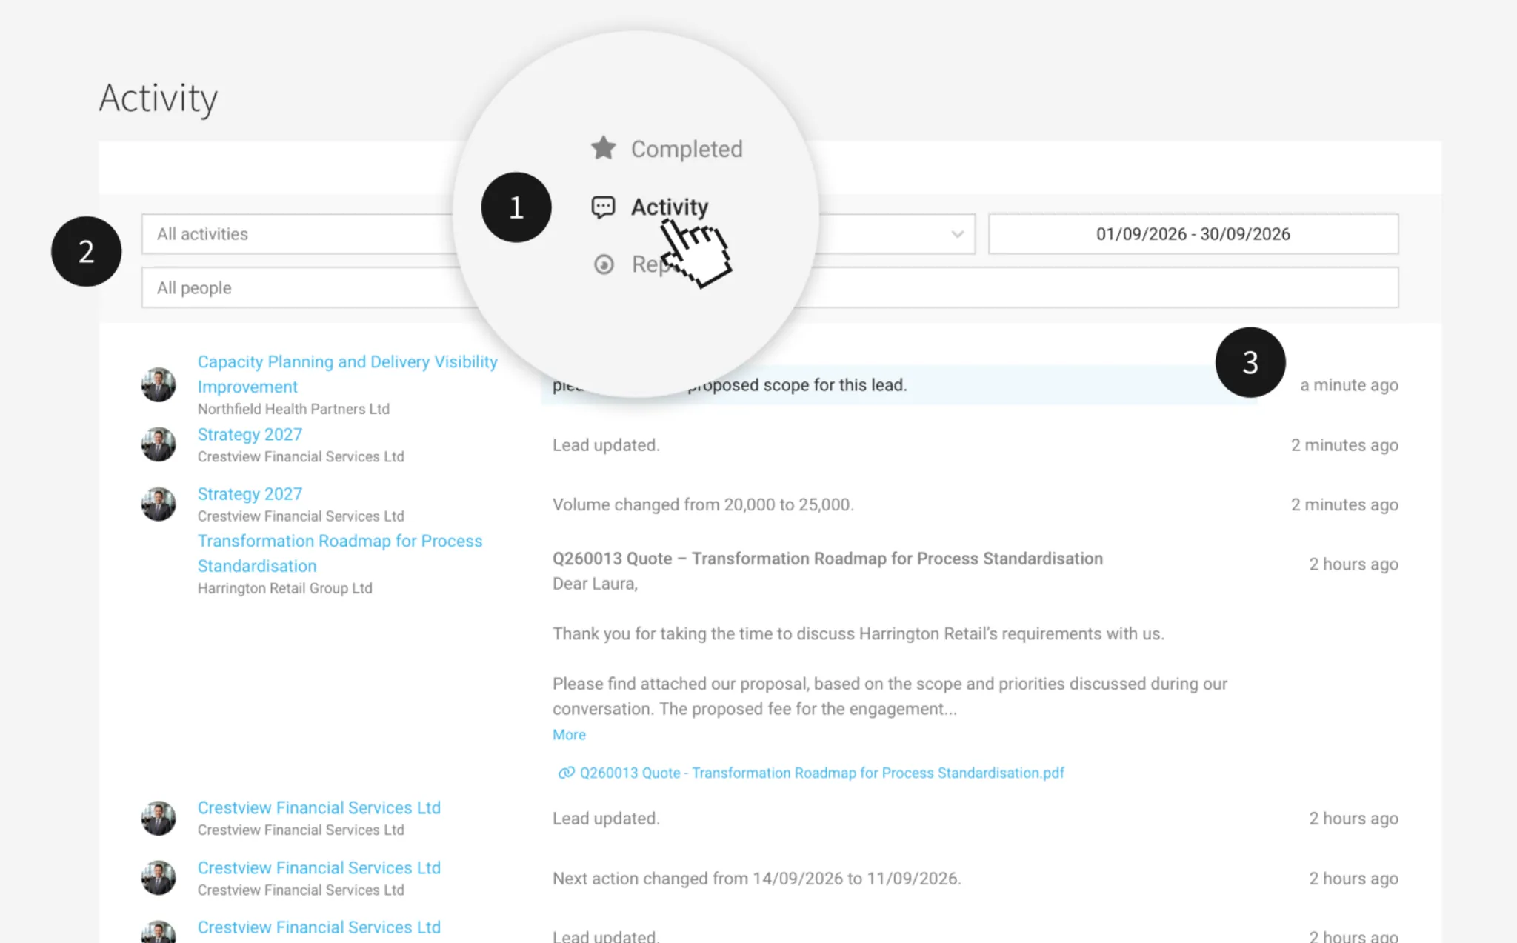Open Transformation Roadmap for Process Standardisation link
Image resolution: width=1517 pixels, height=943 pixels.
pos(340,553)
